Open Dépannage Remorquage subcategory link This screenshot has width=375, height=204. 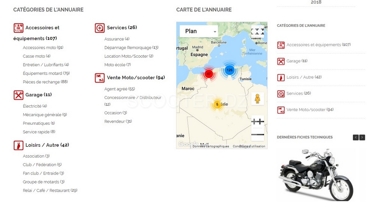(131, 48)
